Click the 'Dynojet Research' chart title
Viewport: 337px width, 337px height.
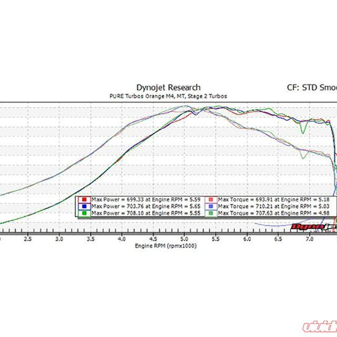tap(168, 88)
